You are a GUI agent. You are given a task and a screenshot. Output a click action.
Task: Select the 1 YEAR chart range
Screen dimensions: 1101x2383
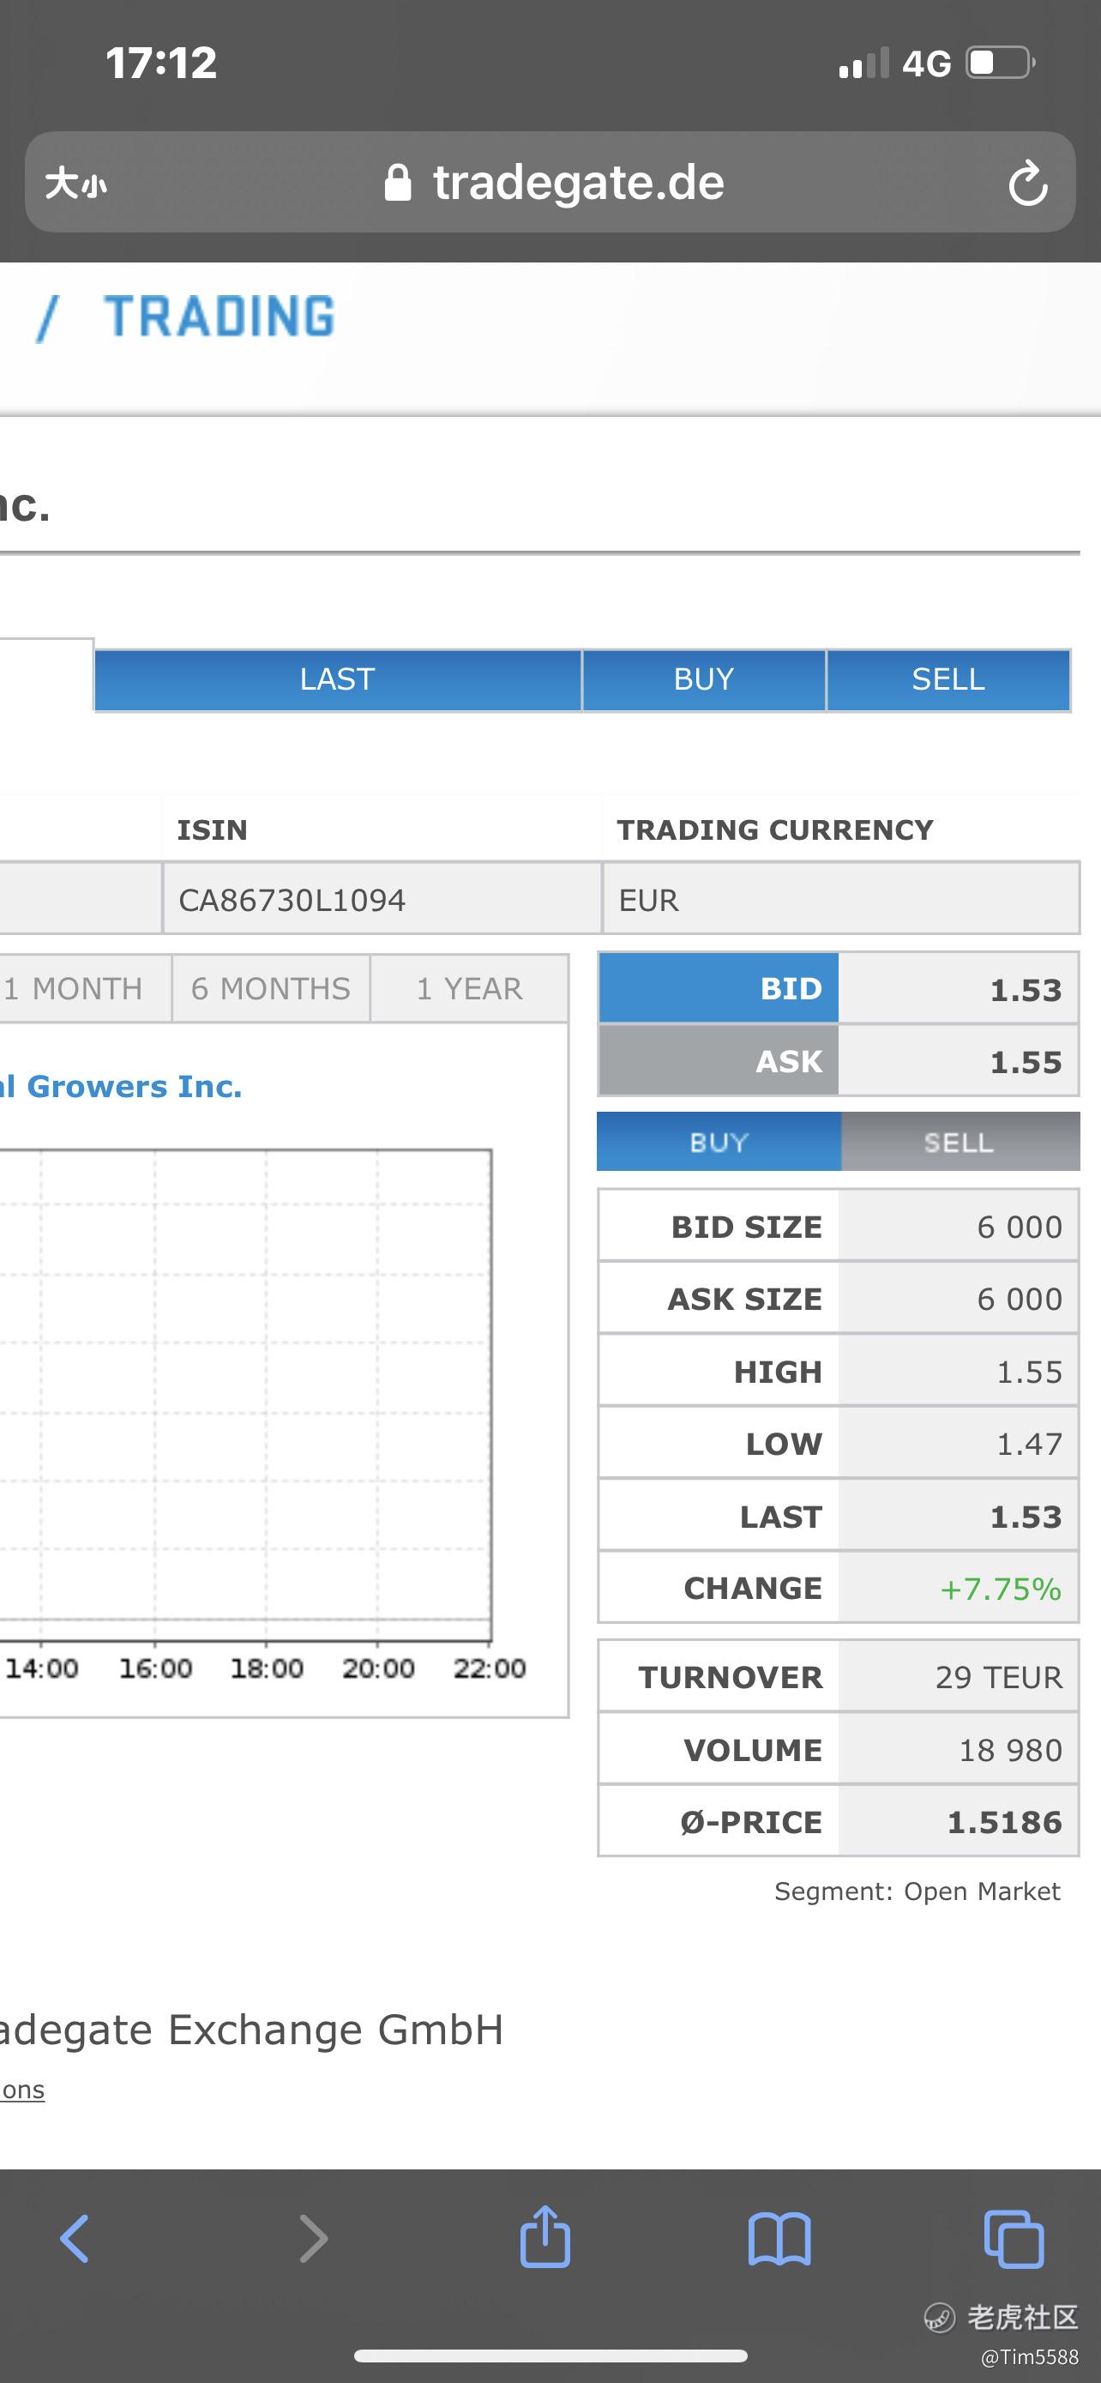pyautogui.click(x=470, y=989)
